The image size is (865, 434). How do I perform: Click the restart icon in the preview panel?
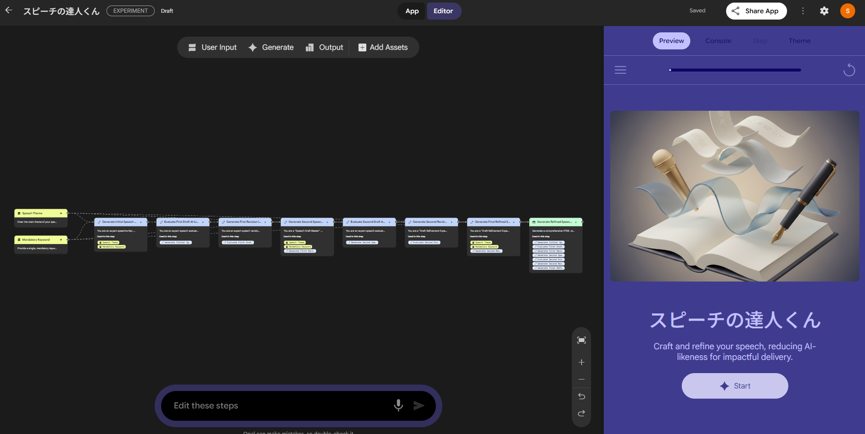point(849,70)
